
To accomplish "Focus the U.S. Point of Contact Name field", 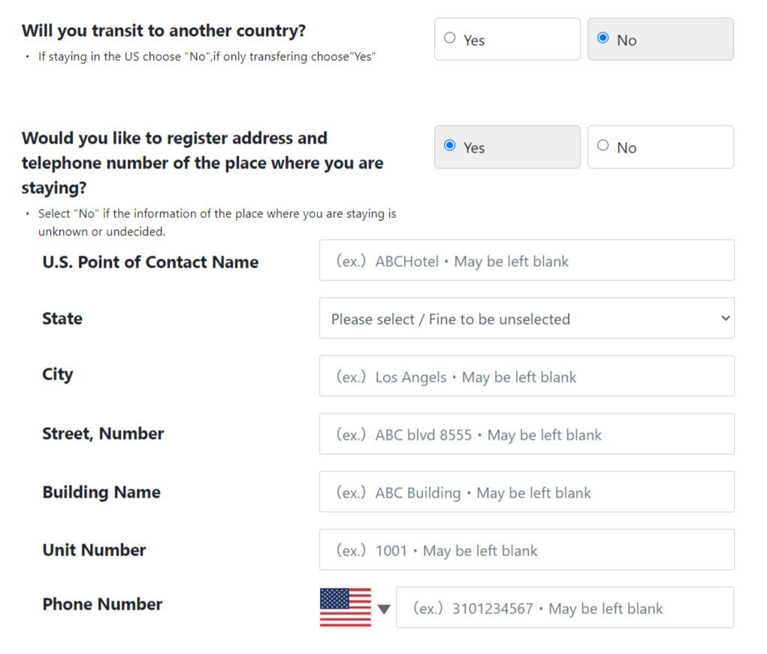I will pos(527,261).
